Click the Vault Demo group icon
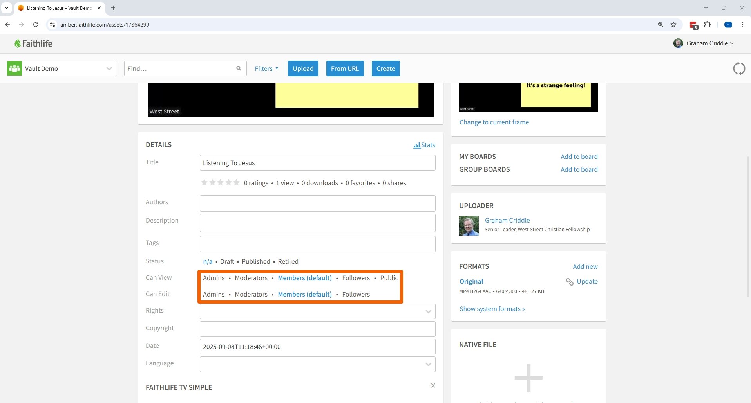Viewport: 751px width, 403px height. 14,68
